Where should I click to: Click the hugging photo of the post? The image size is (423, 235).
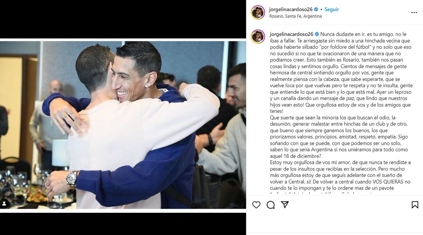(123, 125)
